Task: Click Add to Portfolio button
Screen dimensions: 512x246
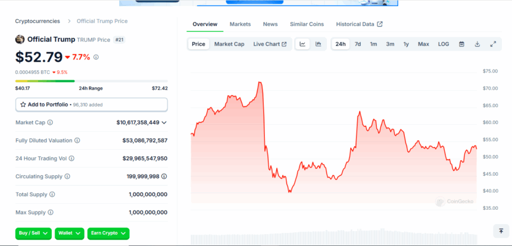Action: [92, 105]
